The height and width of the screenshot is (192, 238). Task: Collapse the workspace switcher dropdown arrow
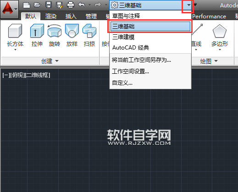coord(189,5)
